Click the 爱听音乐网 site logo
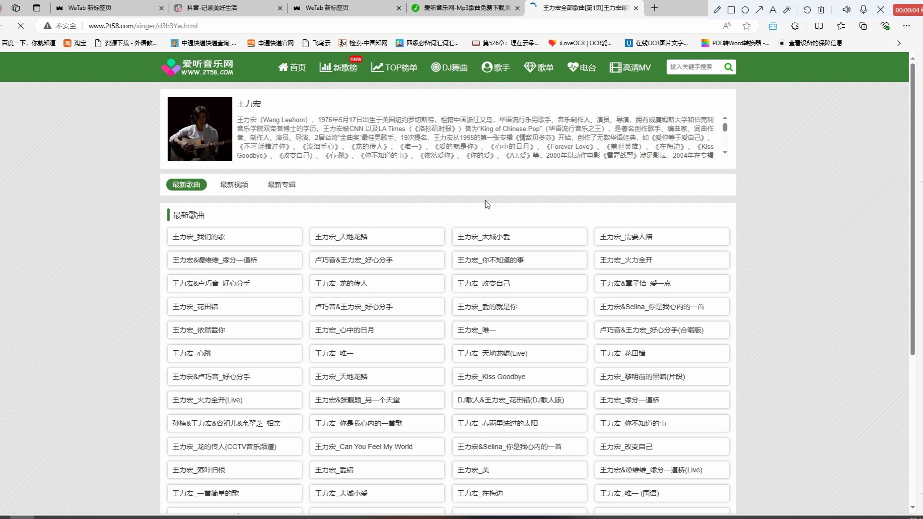 [198, 67]
